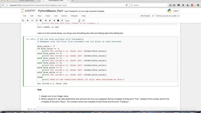Open the Cell menu
The height and width of the screenshot is (113, 201).
56,16
